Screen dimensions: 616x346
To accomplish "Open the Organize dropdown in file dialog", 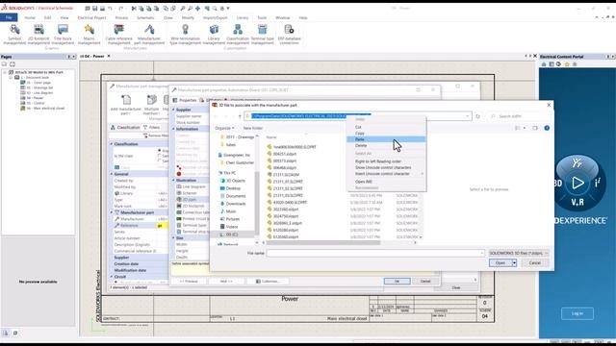I will [x=224, y=128].
